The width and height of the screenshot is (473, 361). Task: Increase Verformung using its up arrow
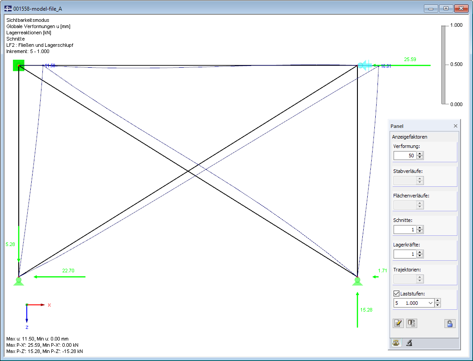tap(420, 153)
